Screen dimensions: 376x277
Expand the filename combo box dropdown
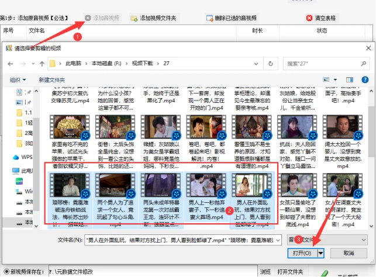click(x=278, y=240)
